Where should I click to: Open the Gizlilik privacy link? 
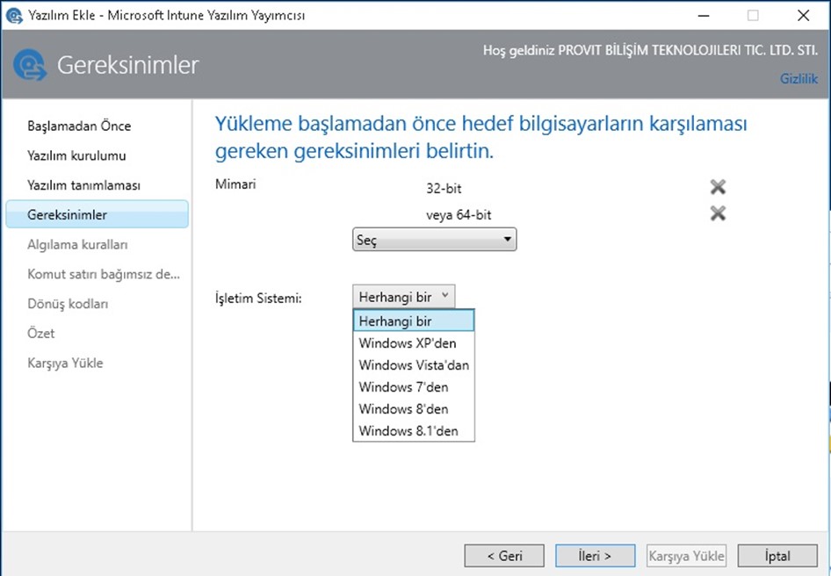(798, 79)
